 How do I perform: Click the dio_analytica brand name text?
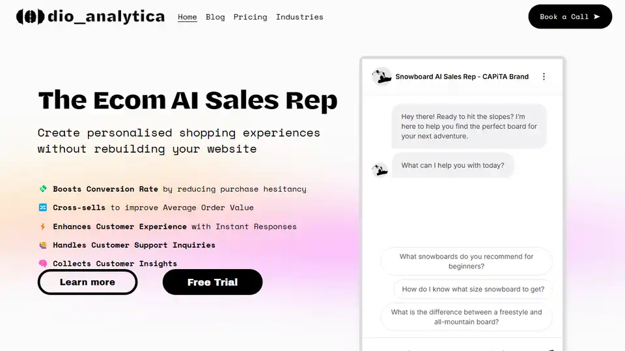[x=106, y=17]
